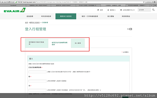
Task: Switch to the 常見問答 會員服務 browser tab
Action: pos(138,5)
